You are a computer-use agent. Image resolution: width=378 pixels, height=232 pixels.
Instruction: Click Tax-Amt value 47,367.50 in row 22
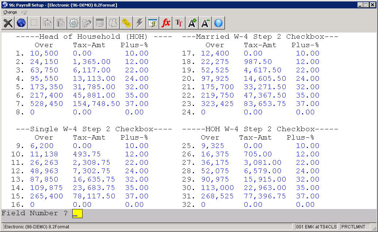pyautogui.click(x=265, y=95)
